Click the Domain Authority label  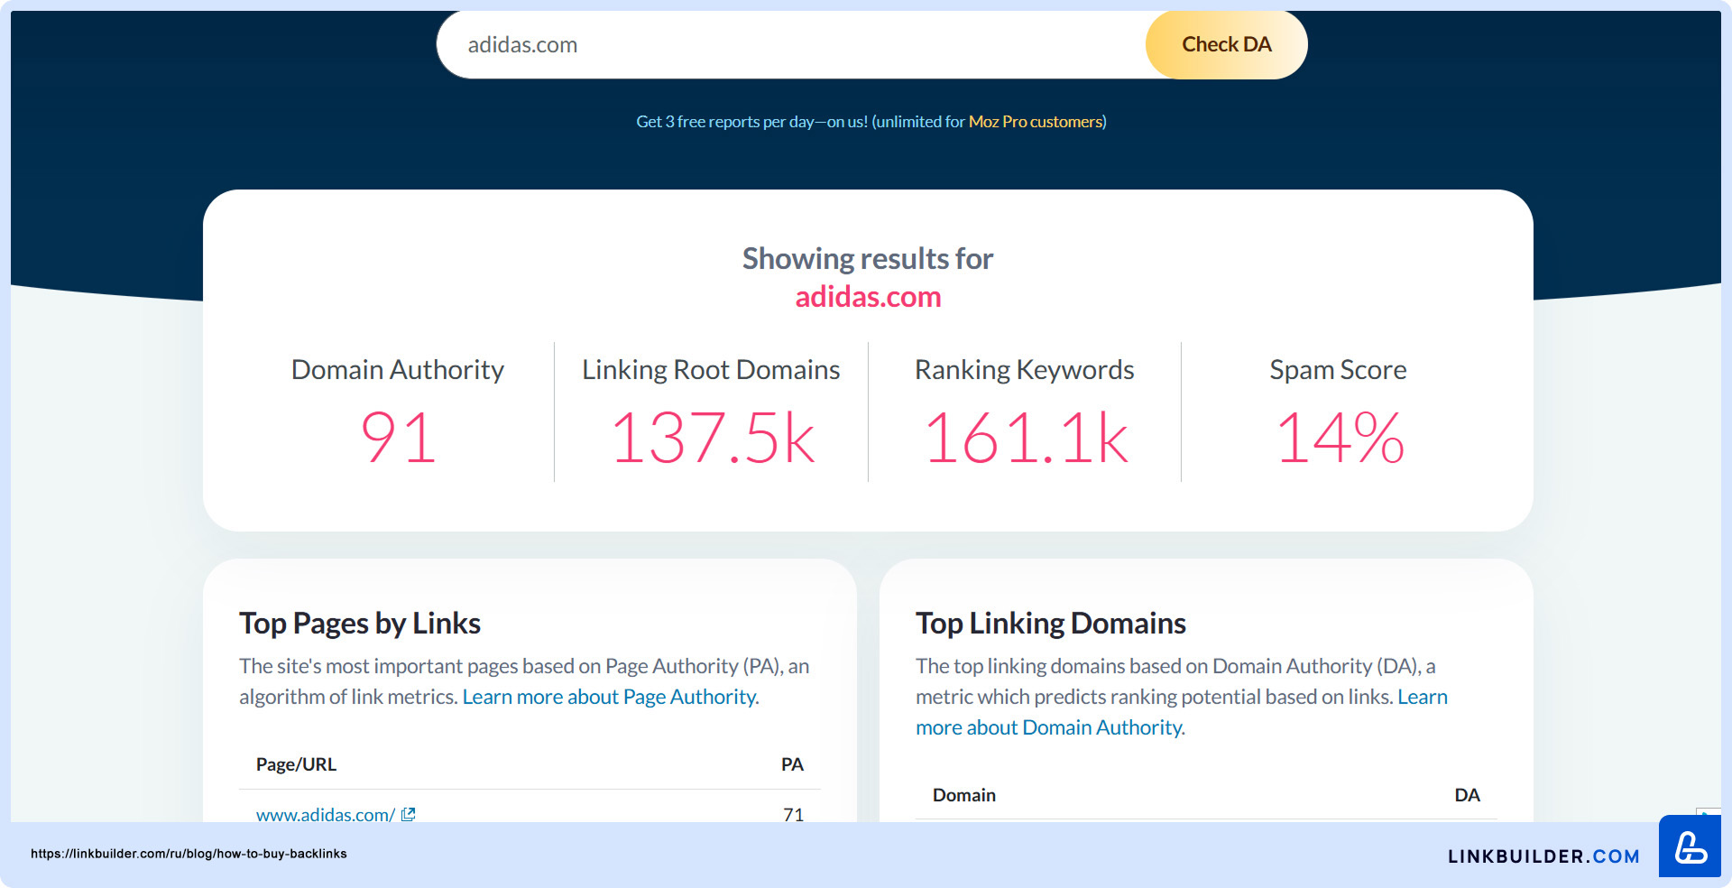coord(398,370)
